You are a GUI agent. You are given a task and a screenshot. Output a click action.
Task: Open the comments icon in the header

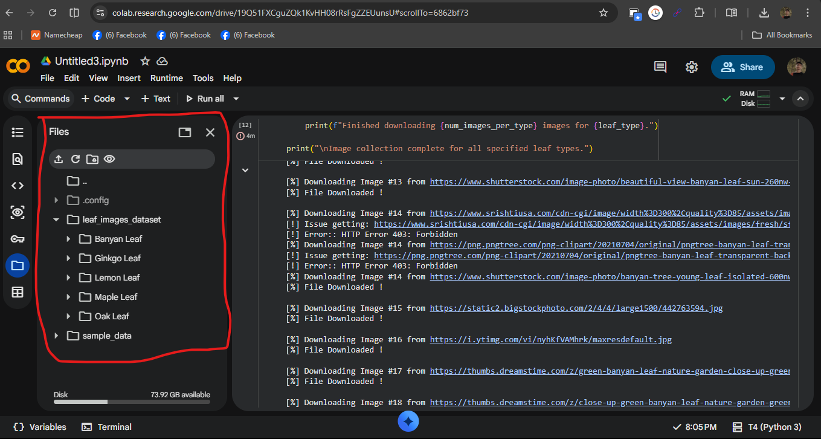[660, 67]
